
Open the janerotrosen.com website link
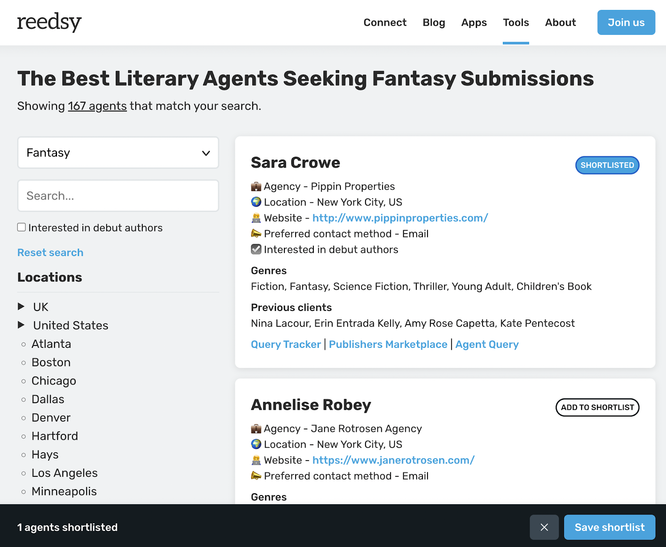point(393,460)
